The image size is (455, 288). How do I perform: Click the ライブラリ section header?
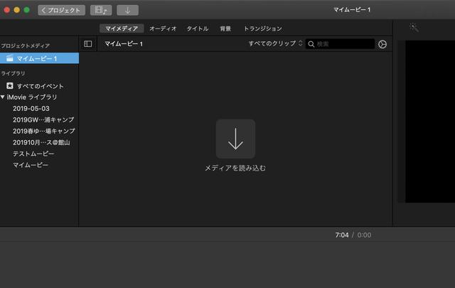pyautogui.click(x=13, y=73)
